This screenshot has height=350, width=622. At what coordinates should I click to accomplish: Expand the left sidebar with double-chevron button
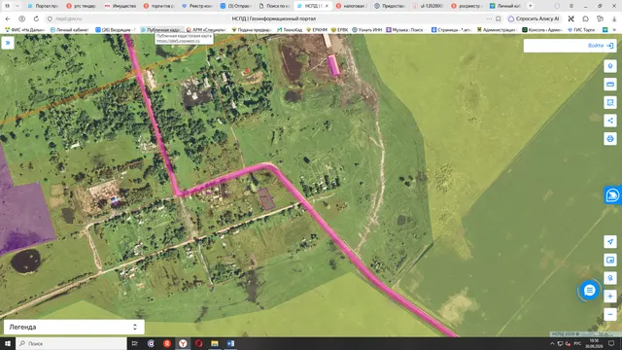8,43
